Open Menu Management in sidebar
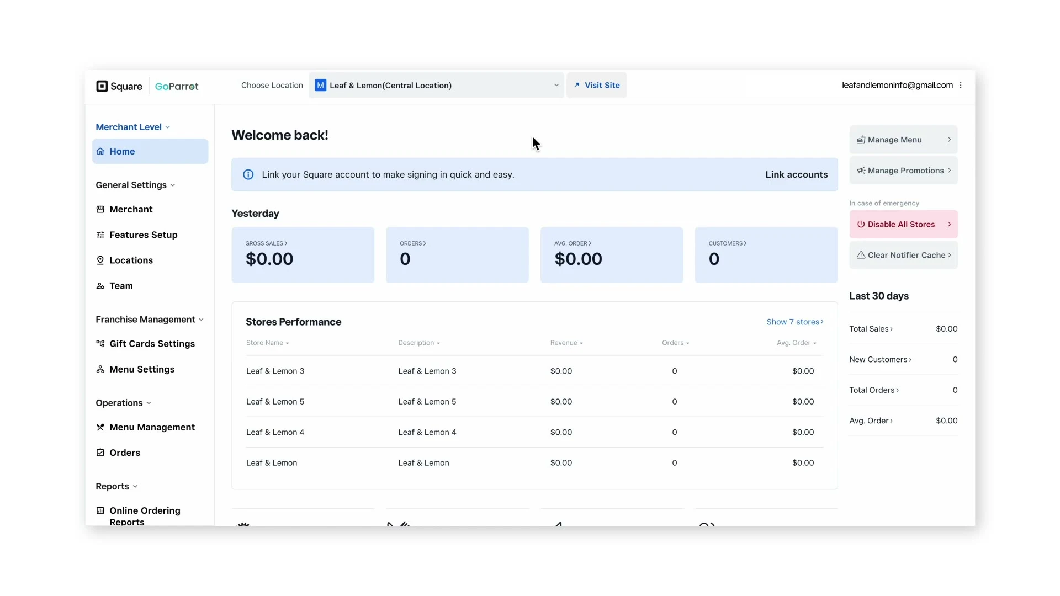Viewport: 1060px width, 596px height. (152, 427)
